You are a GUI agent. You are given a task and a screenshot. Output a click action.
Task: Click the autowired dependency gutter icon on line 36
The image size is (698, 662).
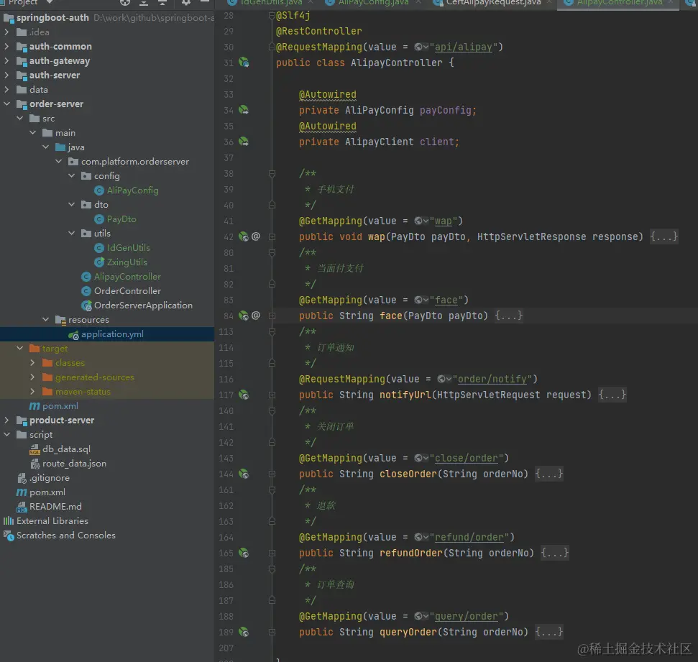tap(244, 141)
